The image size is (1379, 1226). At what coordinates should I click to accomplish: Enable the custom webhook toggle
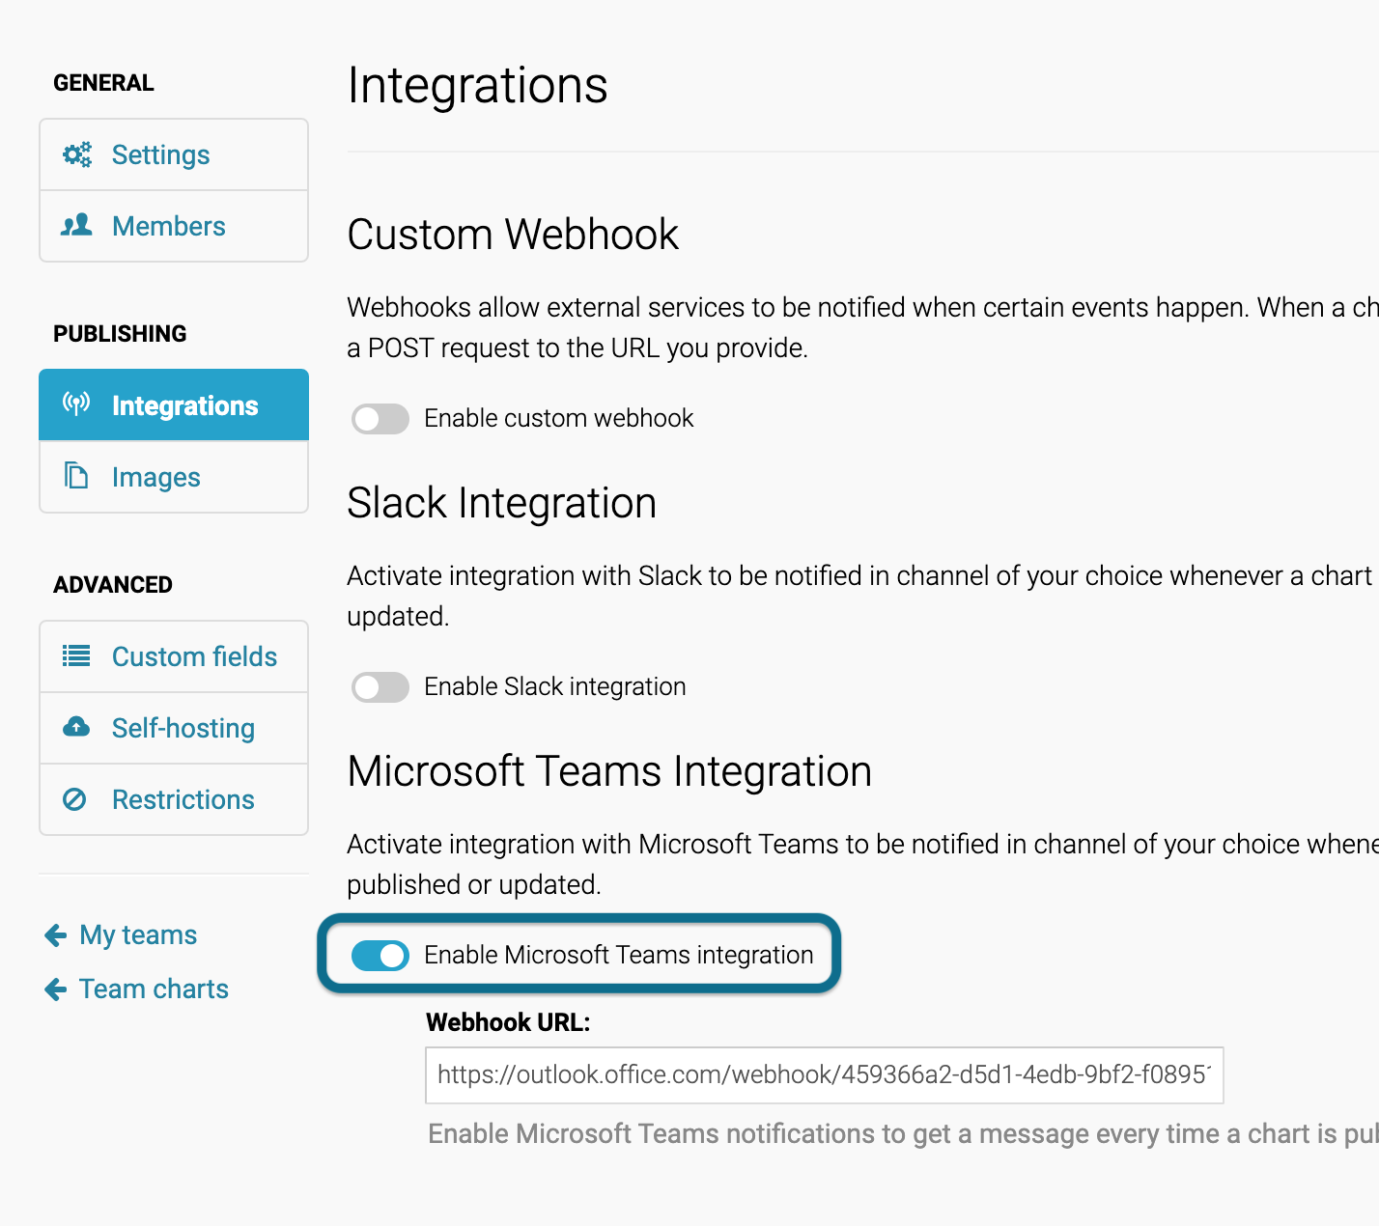pyautogui.click(x=380, y=419)
